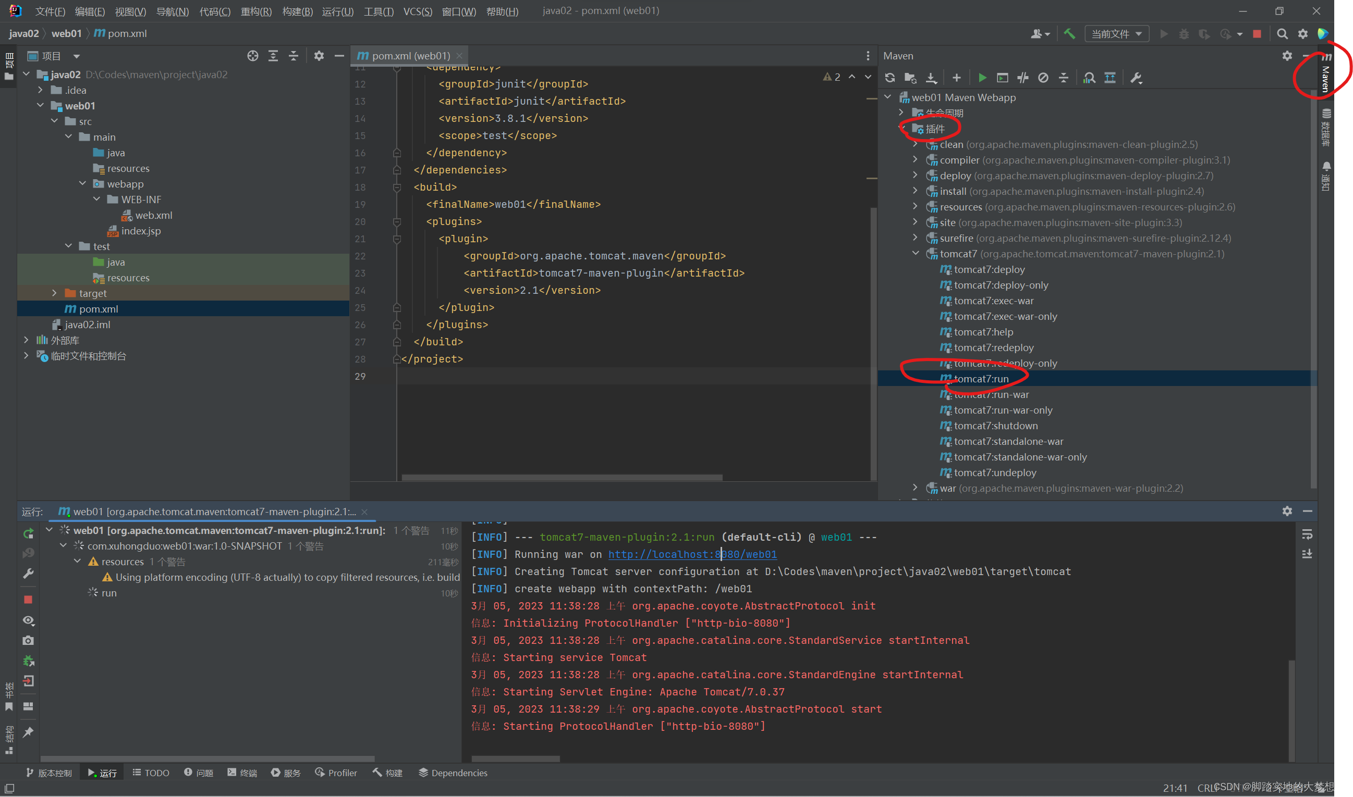The height and width of the screenshot is (797, 1353).
Task: Toggle soft-wrap in Run console
Action: (x=1307, y=534)
